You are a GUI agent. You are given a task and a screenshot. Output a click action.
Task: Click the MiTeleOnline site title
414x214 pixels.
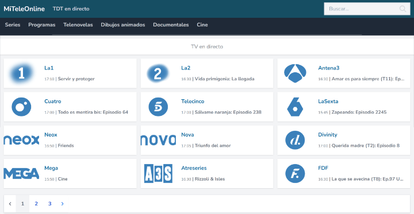(24, 9)
